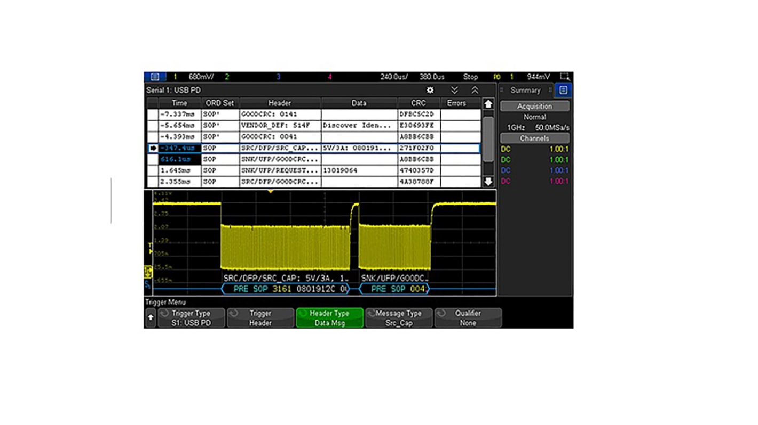Toggle channel 2 indicator
Image resolution: width=758 pixels, height=425 pixels.
tap(227, 77)
